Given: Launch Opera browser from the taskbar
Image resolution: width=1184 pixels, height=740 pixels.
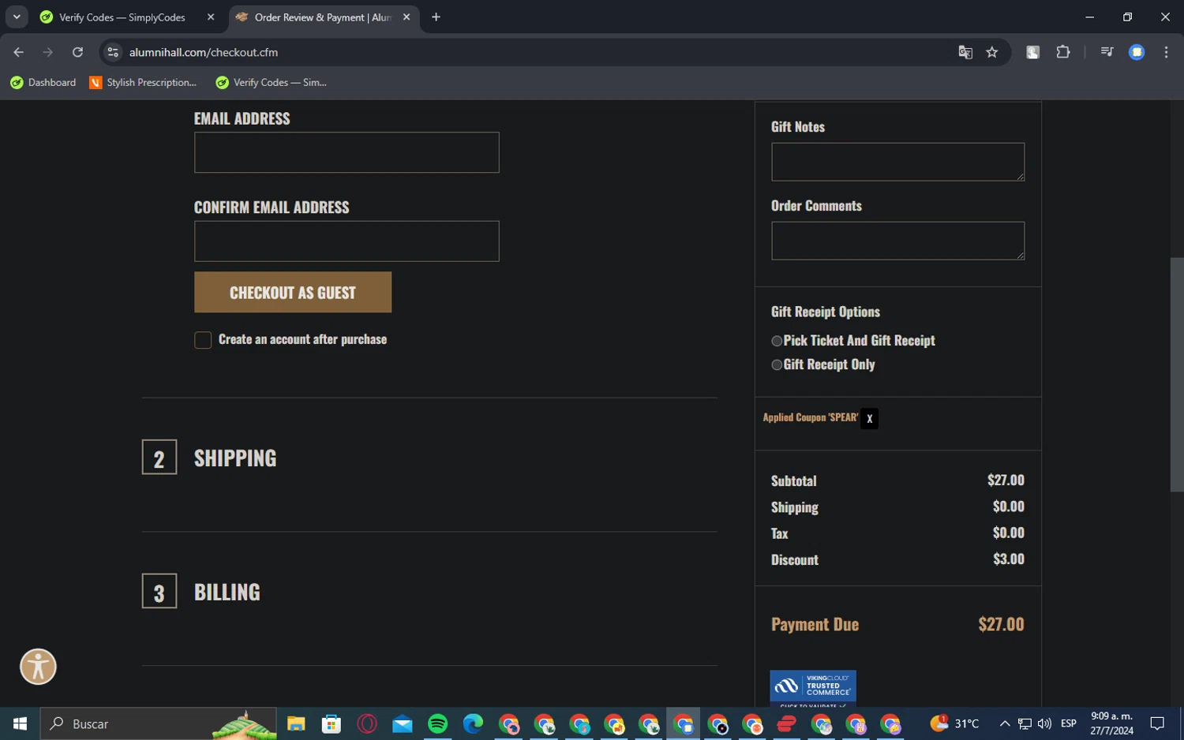Looking at the screenshot, I should coord(367,723).
